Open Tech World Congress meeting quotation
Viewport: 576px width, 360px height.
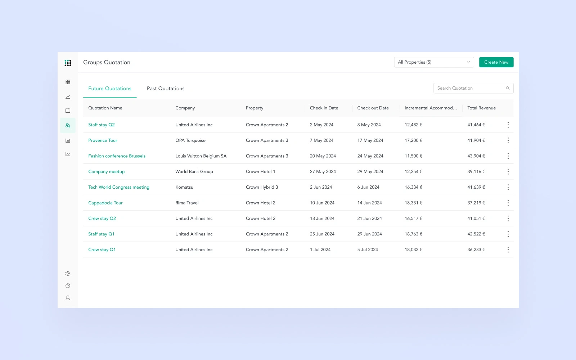coord(119,187)
